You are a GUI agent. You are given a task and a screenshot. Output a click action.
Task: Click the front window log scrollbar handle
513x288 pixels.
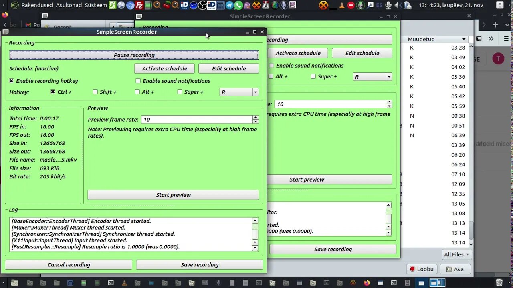click(x=255, y=234)
